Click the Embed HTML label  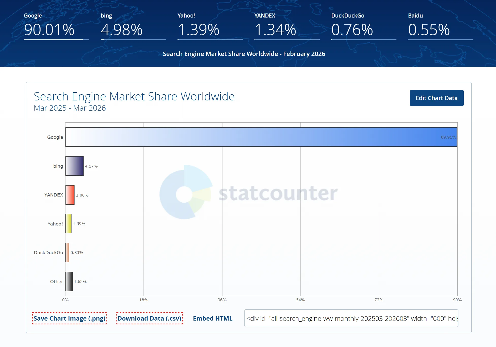(213, 319)
